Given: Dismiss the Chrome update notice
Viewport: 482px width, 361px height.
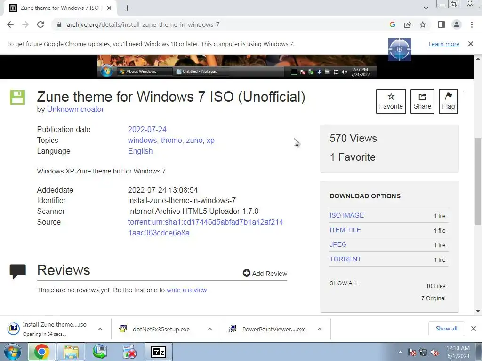Looking at the screenshot, I should point(470,44).
